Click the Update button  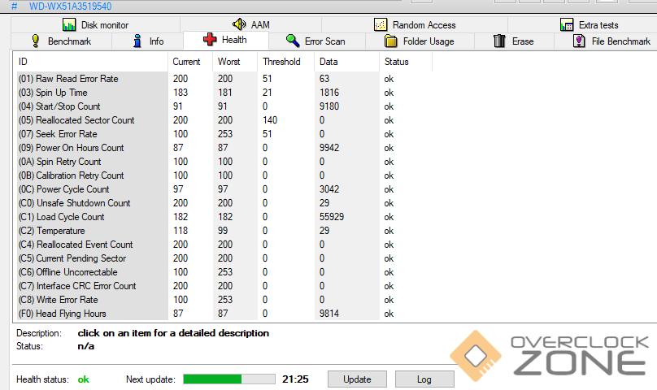[x=357, y=379]
